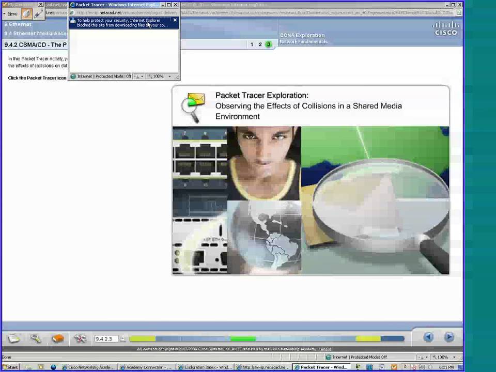Click the Packet Tracer Exploration activity image

tap(311, 200)
